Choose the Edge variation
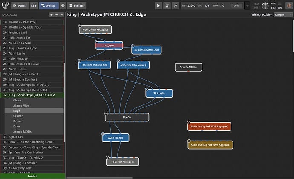Screen dimensions: 294x179 pyautogui.click(x=34, y=111)
